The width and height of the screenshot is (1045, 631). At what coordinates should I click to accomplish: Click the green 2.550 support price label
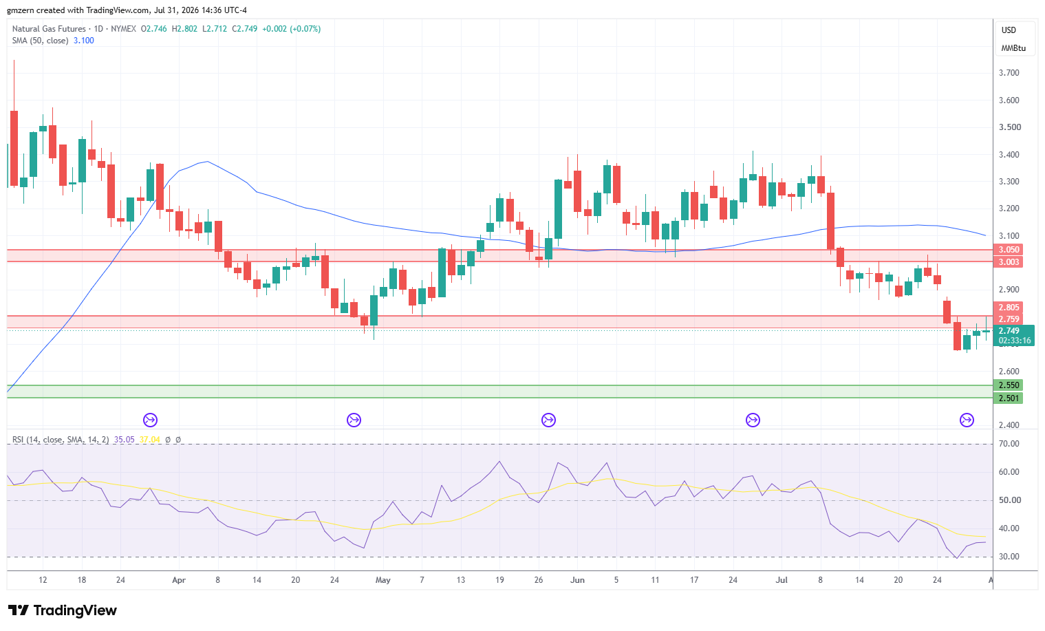coord(1009,385)
